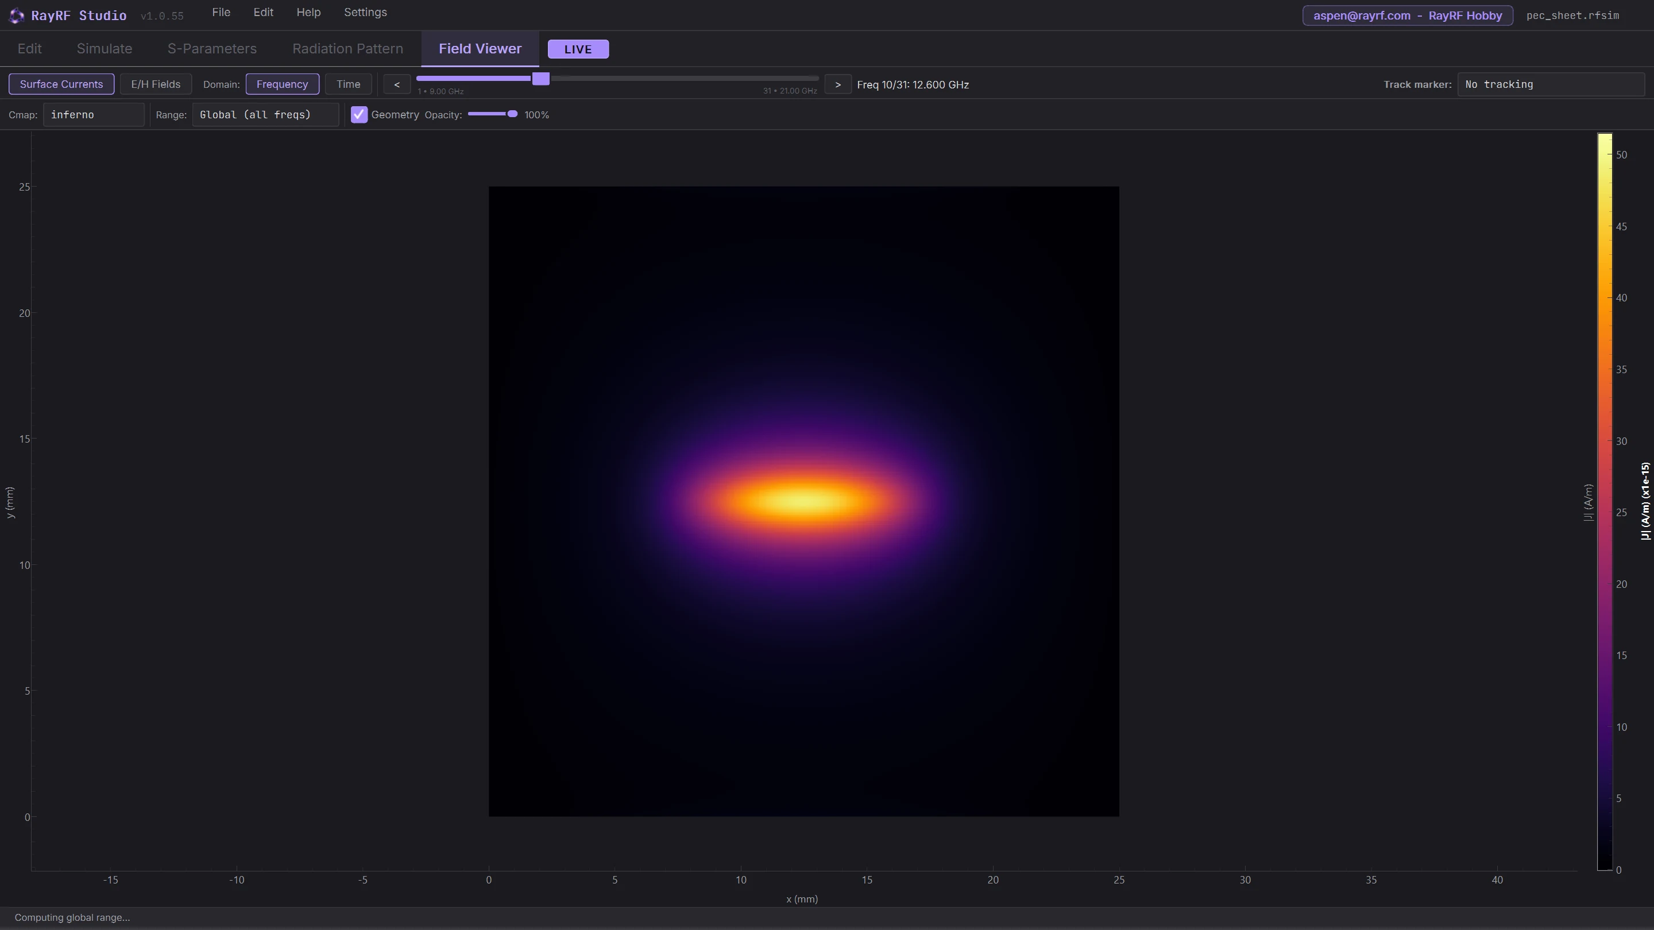Switch to Surface Currents view
Viewport: 1654px width, 930px height.
[x=61, y=84]
